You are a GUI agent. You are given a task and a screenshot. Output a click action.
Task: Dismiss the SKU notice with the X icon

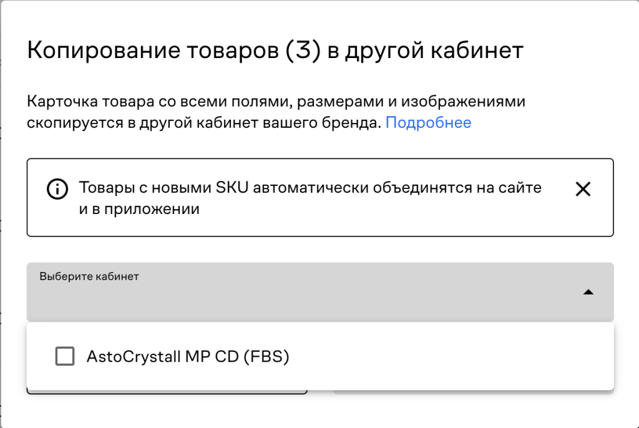(583, 189)
